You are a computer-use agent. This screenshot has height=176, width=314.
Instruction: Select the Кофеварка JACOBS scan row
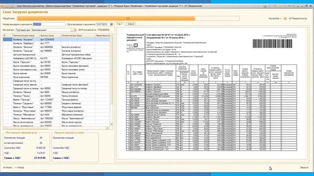(26, 58)
